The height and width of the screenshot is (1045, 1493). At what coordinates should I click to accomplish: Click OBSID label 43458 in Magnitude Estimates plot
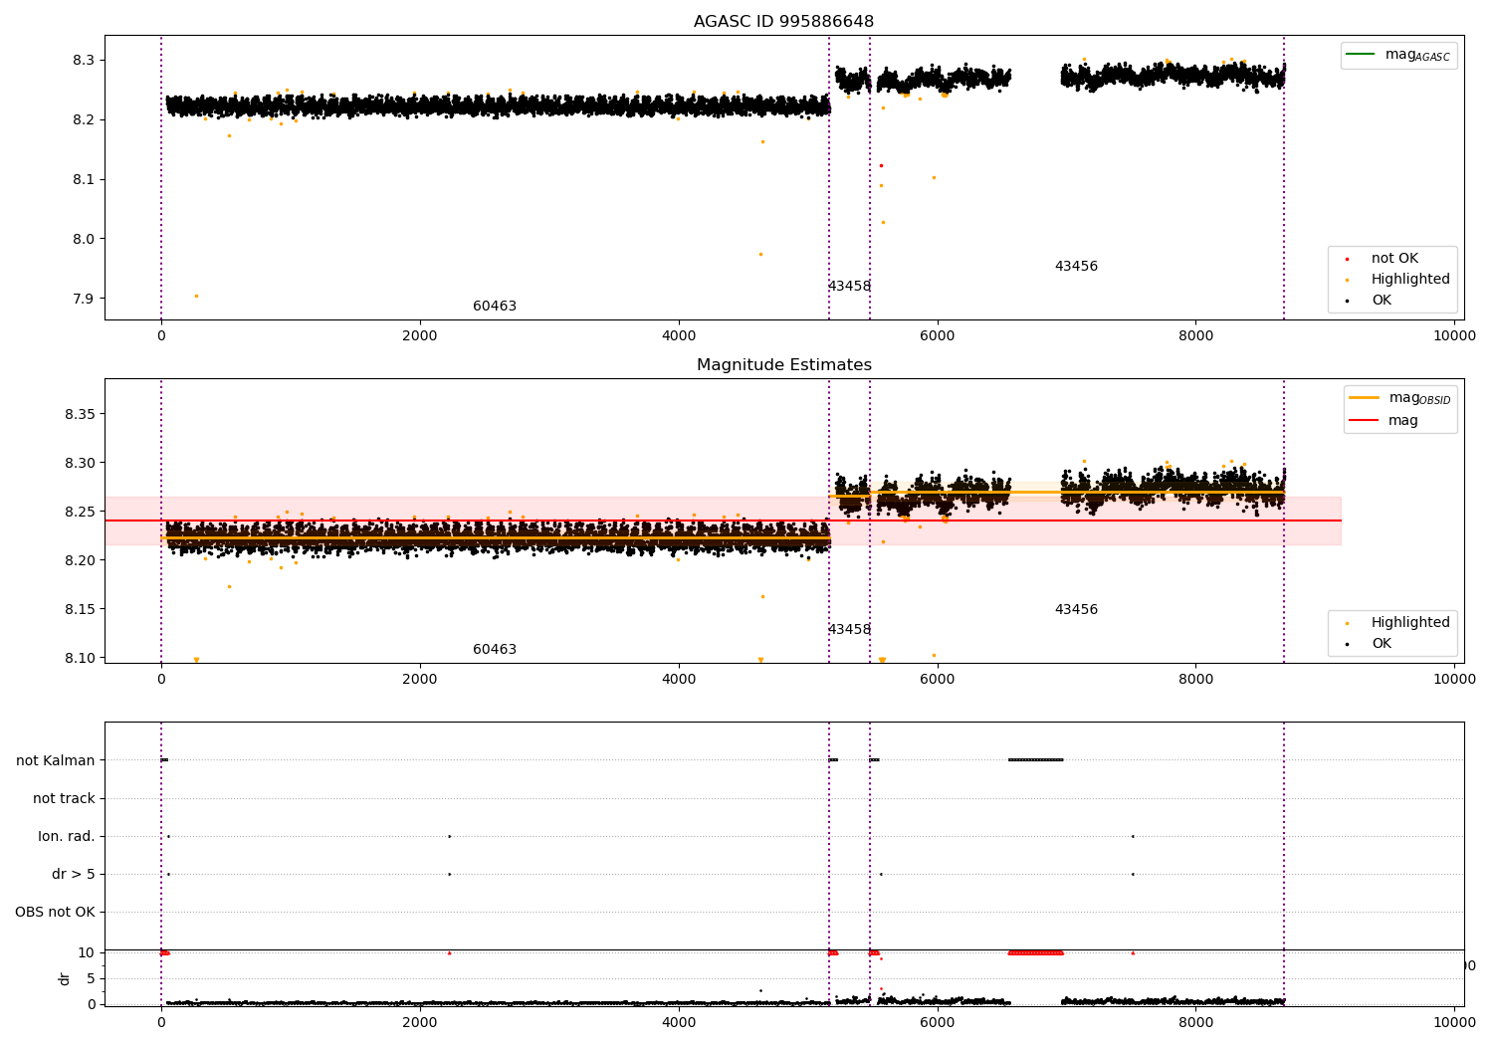(x=849, y=630)
